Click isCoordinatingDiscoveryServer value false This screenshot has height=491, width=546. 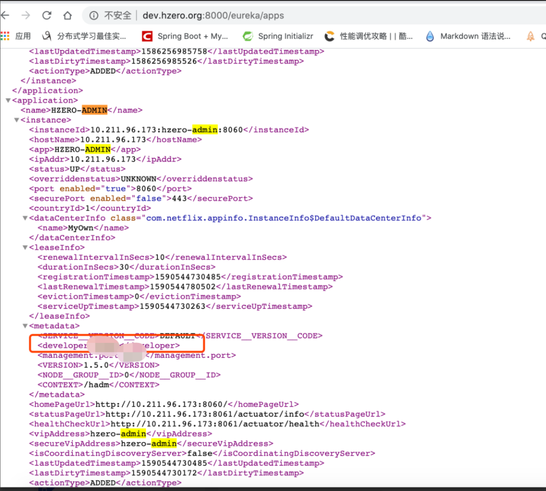click(x=200, y=454)
